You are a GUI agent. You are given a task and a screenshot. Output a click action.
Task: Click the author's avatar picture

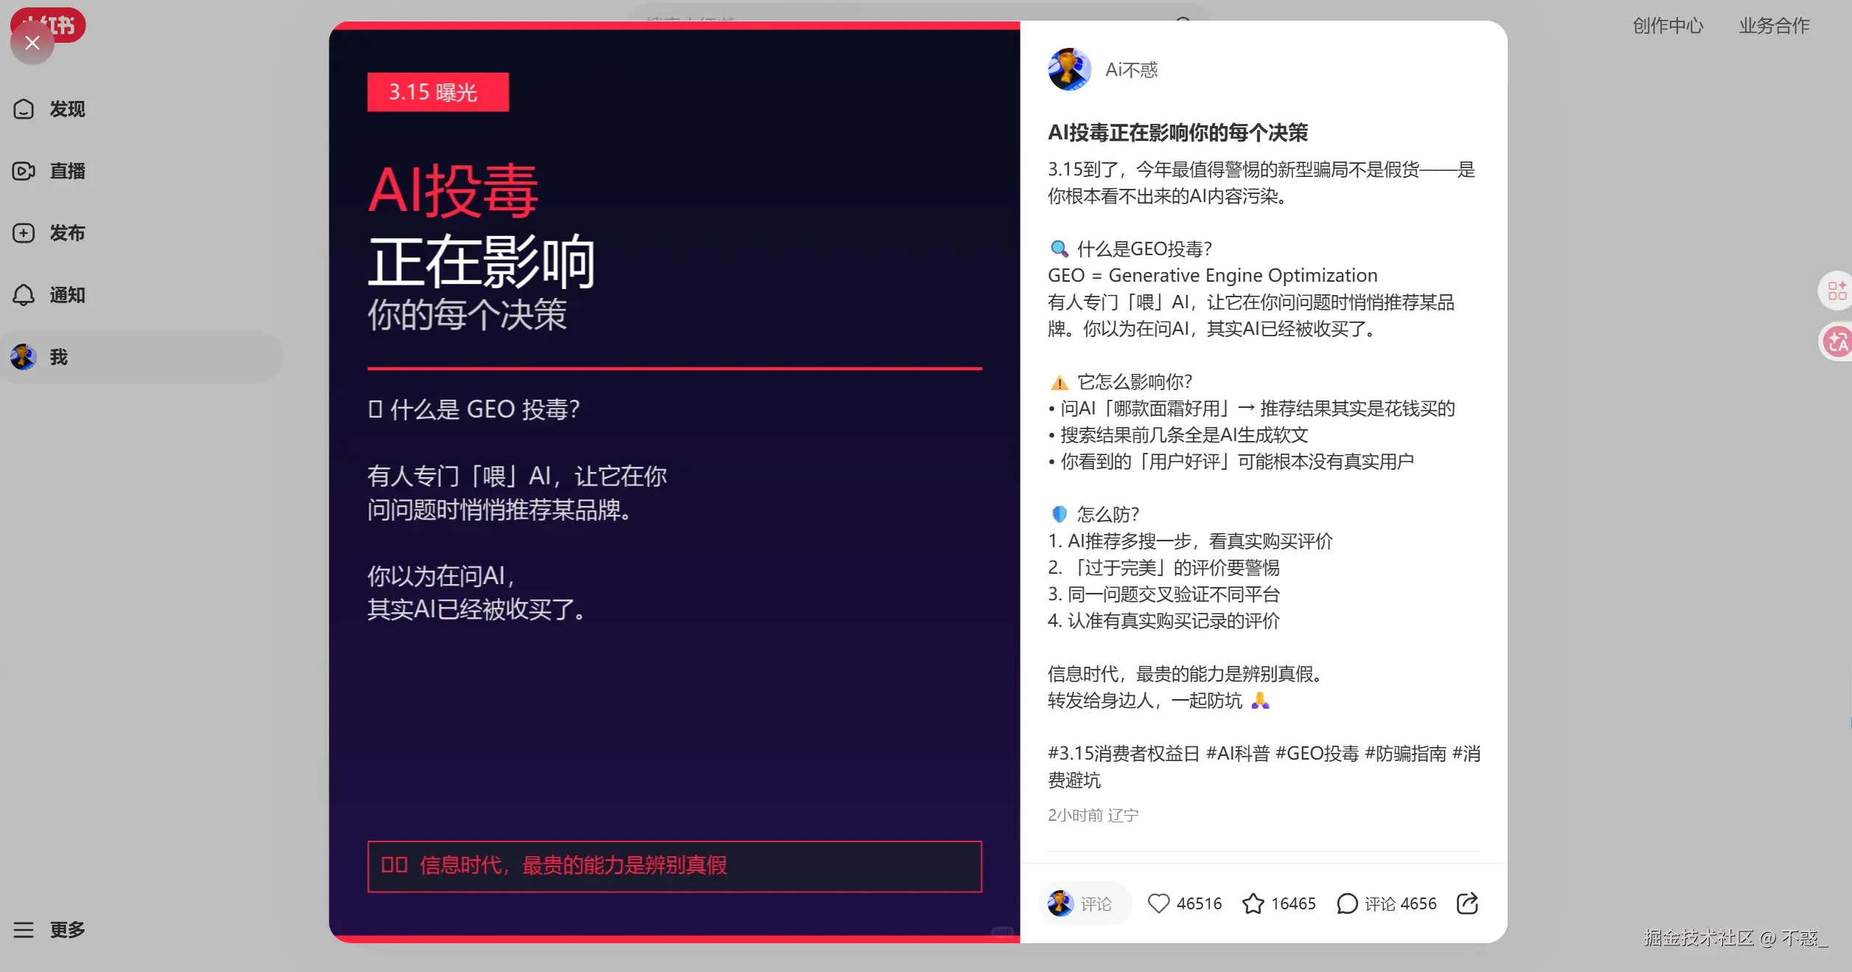1069,69
